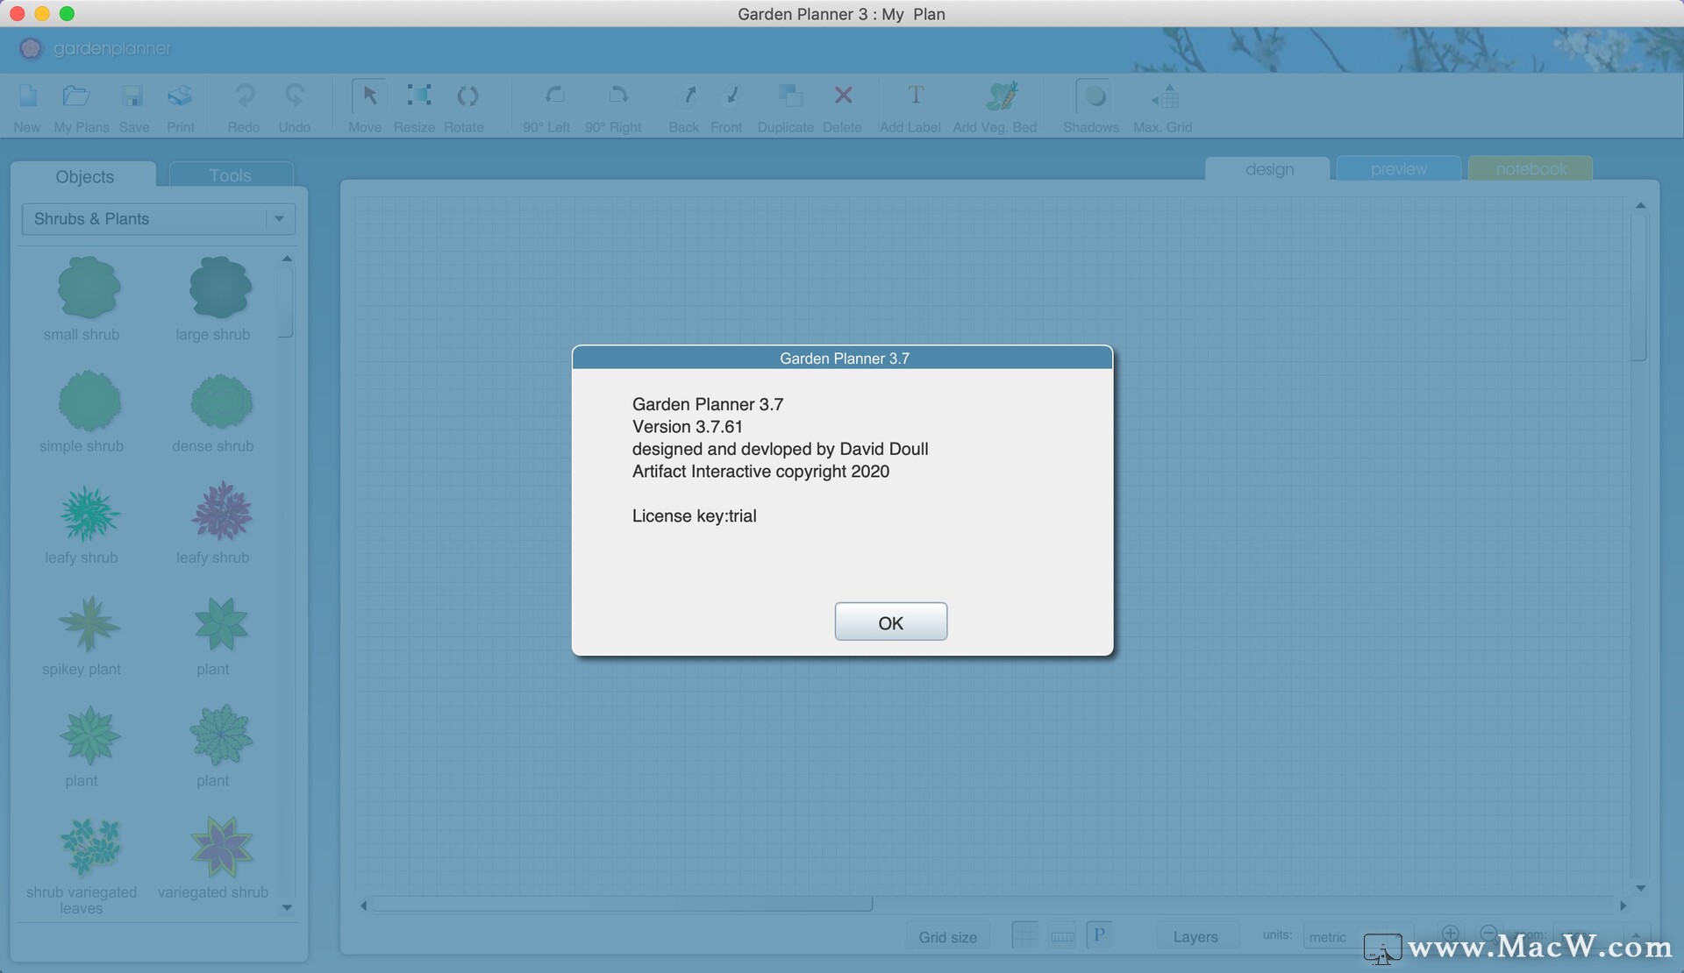Toggle grid lines display icon

1024,935
